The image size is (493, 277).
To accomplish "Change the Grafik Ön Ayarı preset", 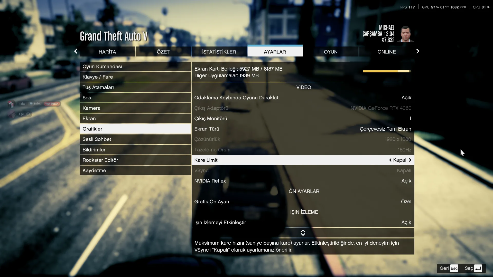I will pos(303,202).
